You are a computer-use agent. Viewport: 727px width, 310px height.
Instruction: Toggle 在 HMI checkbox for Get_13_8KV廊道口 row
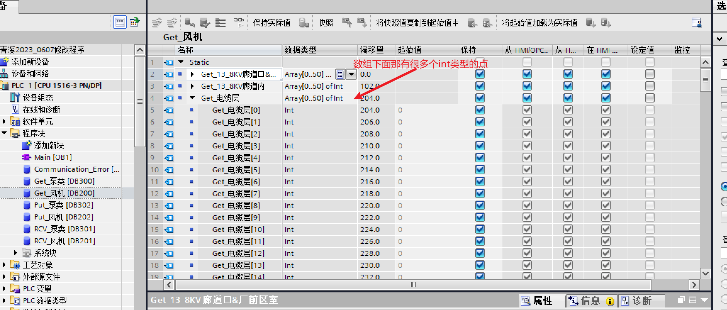point(606,74)
